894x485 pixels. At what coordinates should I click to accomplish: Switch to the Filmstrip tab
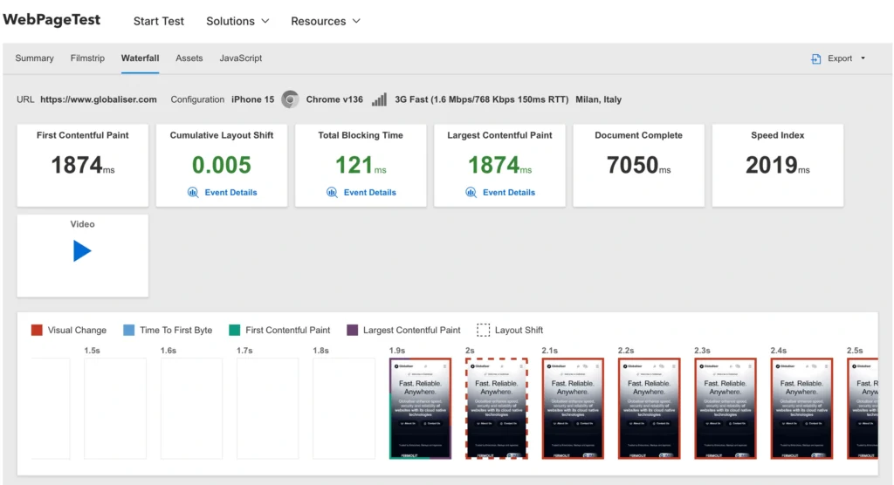coord(87,58)
